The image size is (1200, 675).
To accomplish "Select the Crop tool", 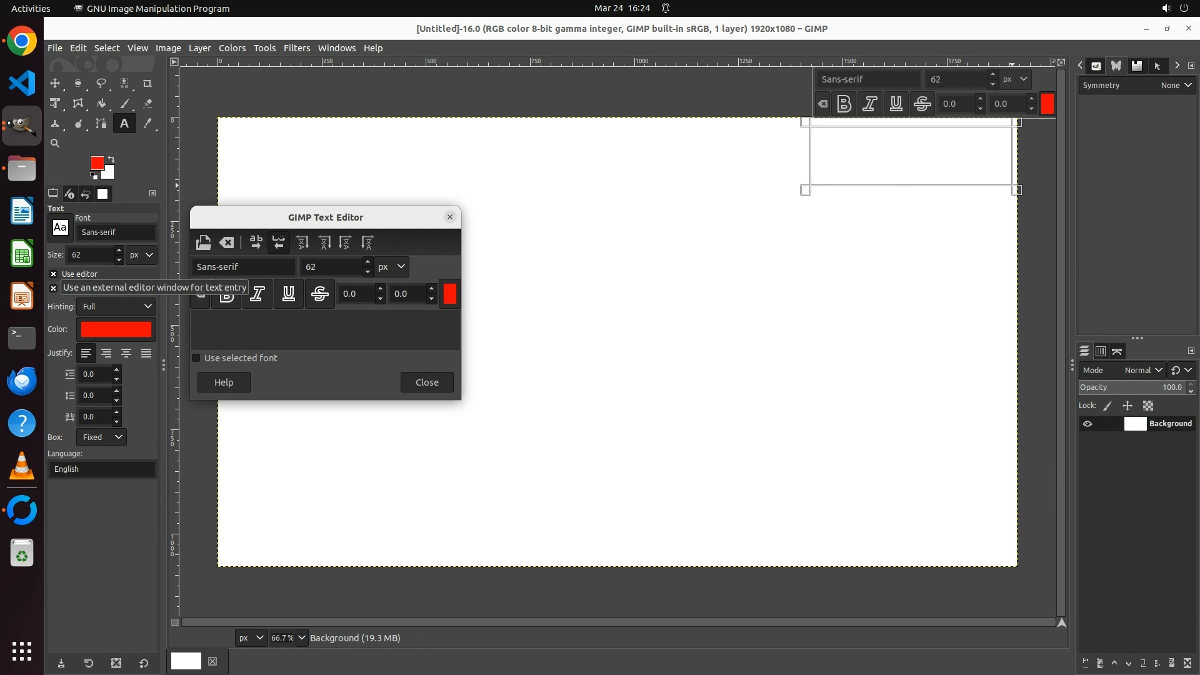I will (x=147, y=83).
